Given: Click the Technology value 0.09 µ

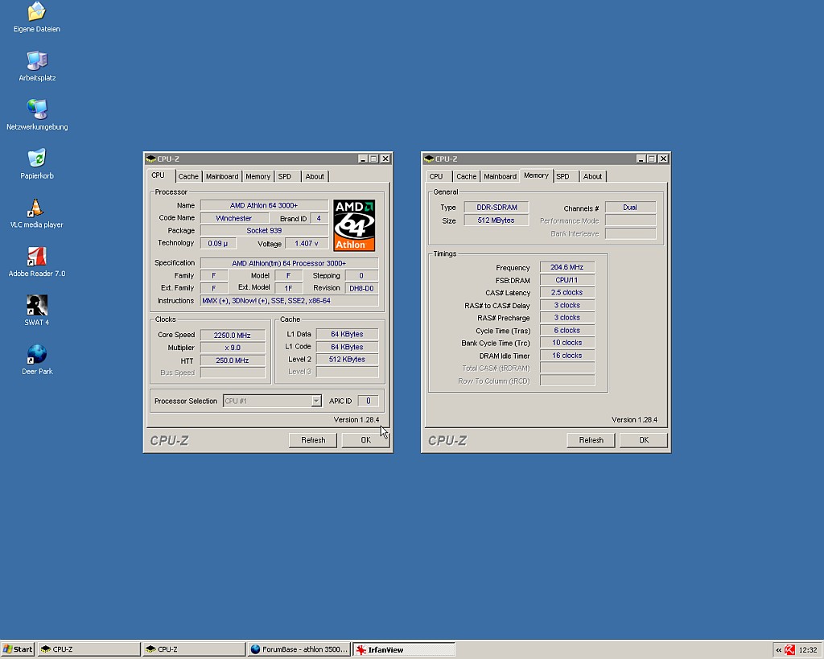Looking at the screenshot, I should pyautogui.click(x=218, y=243).
